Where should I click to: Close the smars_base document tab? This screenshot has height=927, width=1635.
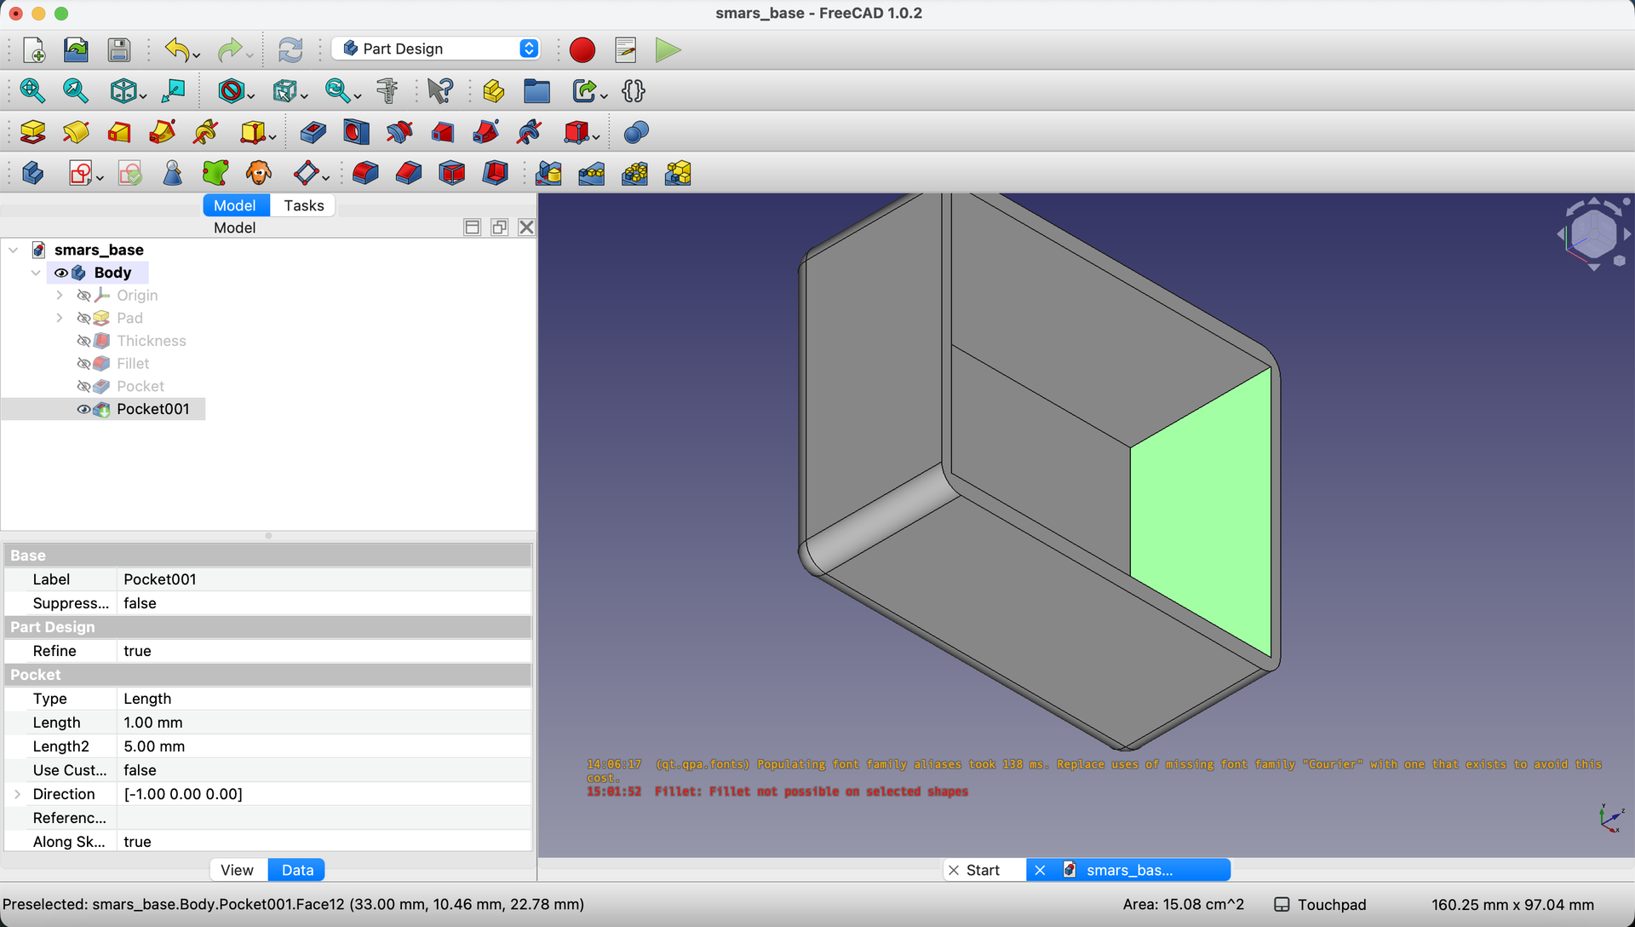(1040, 870)
